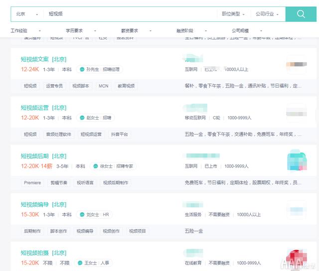Expand the 公司行业 dropdown
Viewport: 319px width, 271px height.
(267, 14)
